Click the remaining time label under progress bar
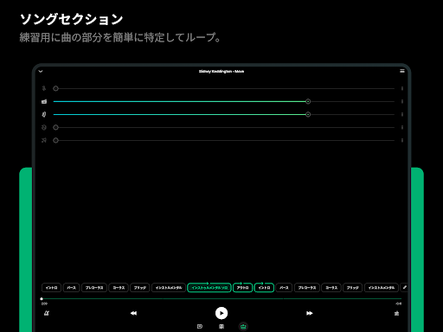This screenshot has height=332, width=443. (398, 303)
